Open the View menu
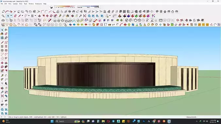Image resolution: width=221 pixels, height=124 pixels. point(10,4)
